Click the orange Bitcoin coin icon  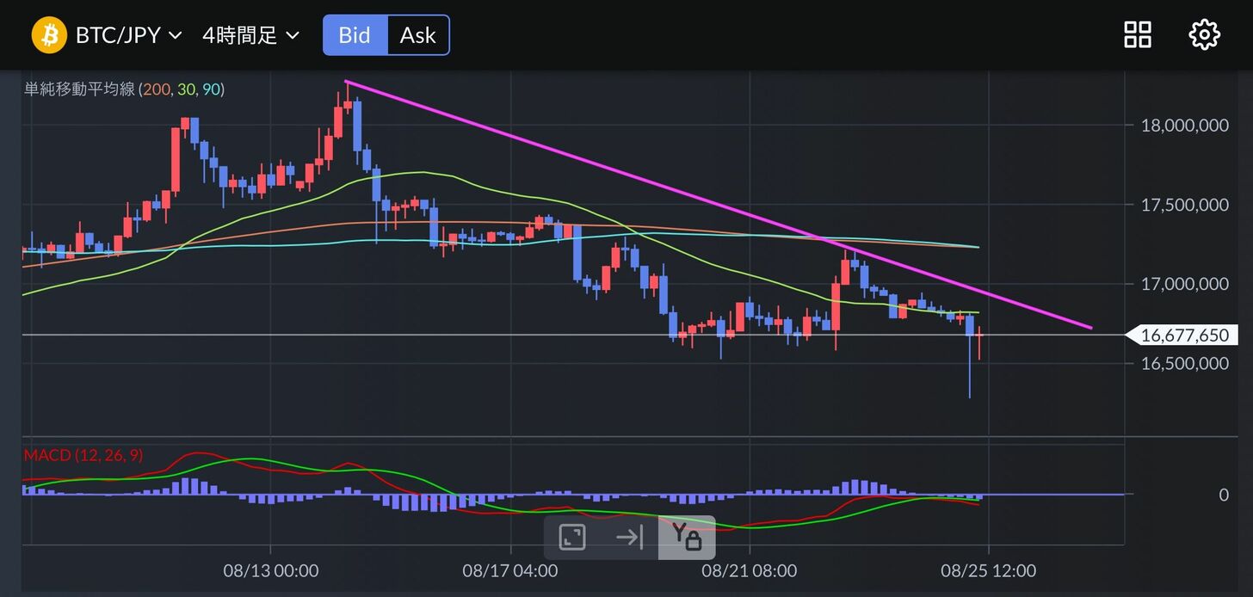click(49, 35)
